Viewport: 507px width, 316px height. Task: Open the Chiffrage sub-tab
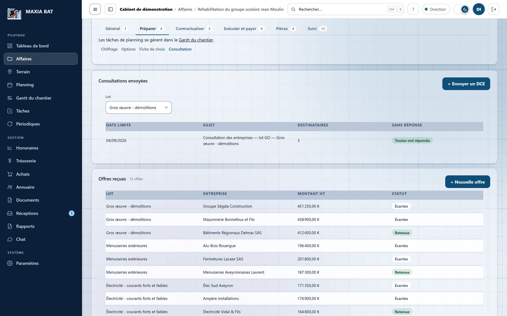[x=109, y=49]
